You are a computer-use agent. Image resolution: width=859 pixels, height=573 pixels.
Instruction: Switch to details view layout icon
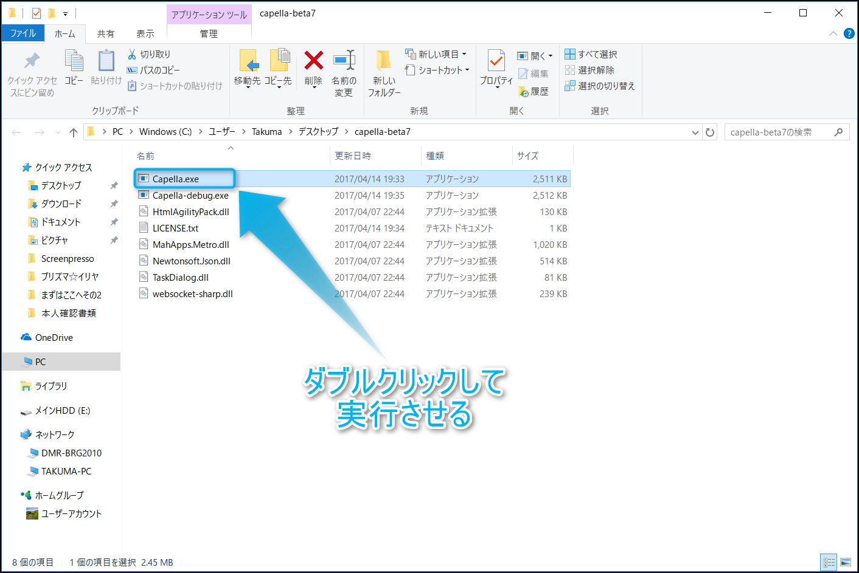pos(829,563)
